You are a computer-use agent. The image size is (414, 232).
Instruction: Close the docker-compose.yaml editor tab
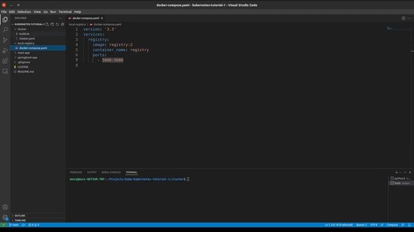click(x=102, y=18)
